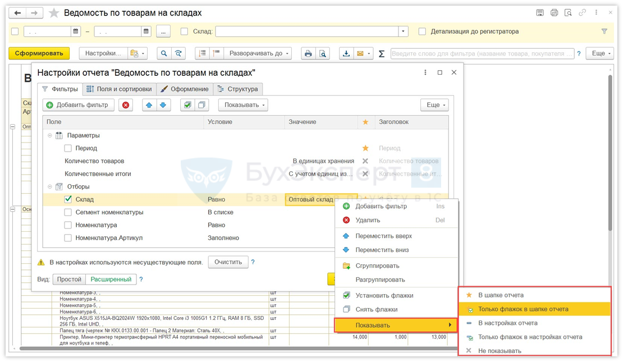The width and height of the screenshot is (623, 362).
Task: Click the check all flags icon
Action: (187, 105)
